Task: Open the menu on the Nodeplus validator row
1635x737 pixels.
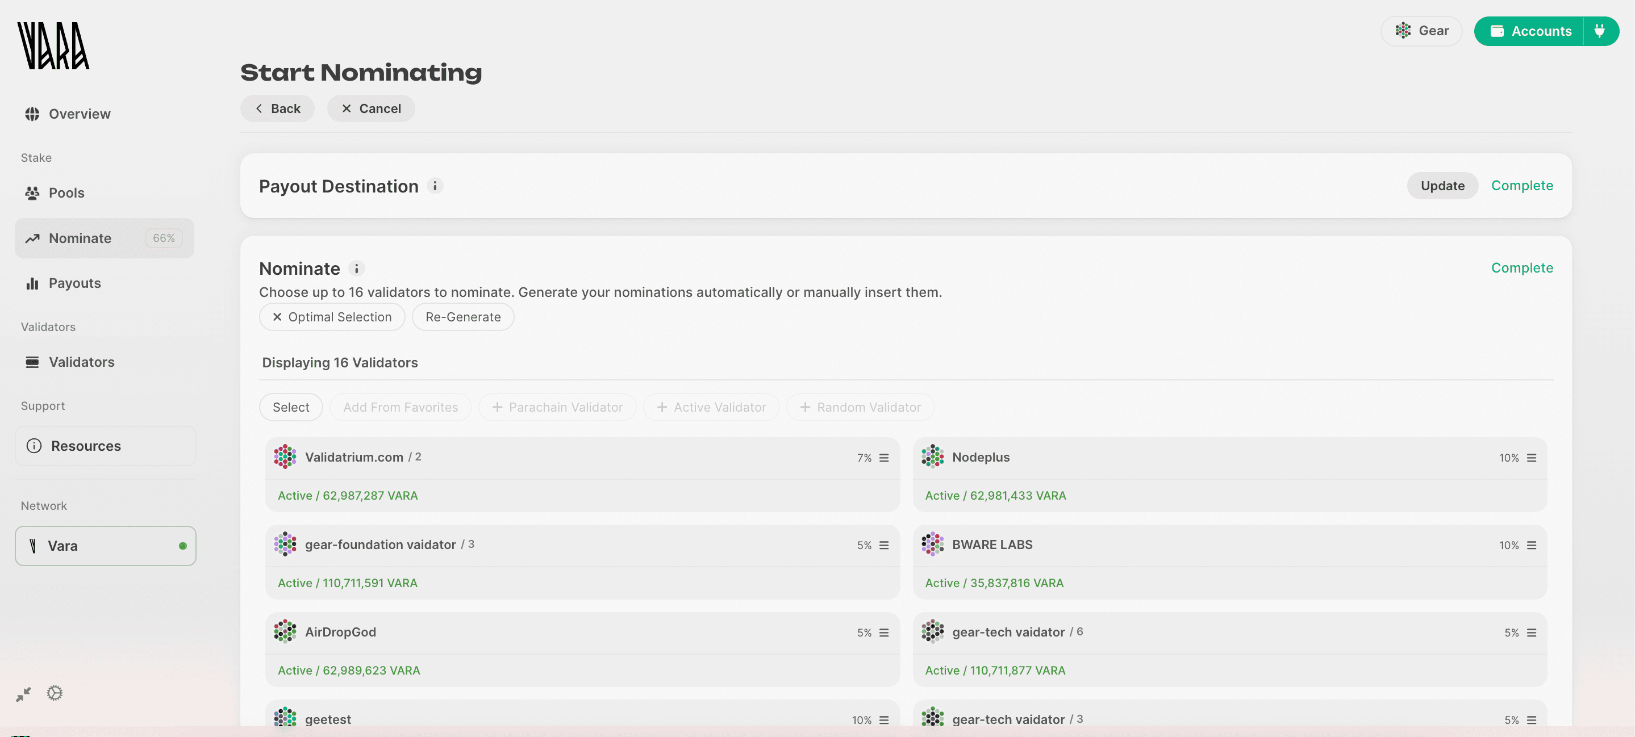Action: point(1532,457)
